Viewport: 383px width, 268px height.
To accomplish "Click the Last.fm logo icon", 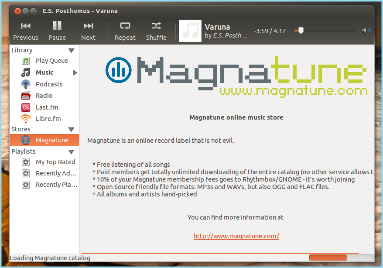I will point(26,107).
